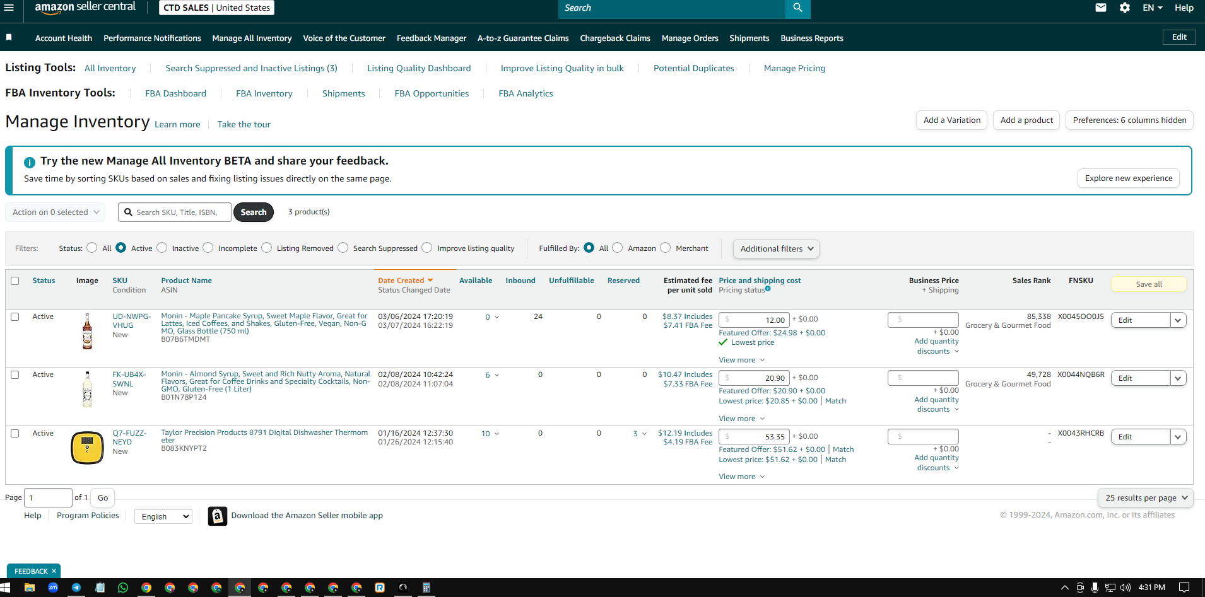Open the settings gear icon
Viewport: 1205px width, 597px height.
pyautogui.click(x=1125, y=8)
